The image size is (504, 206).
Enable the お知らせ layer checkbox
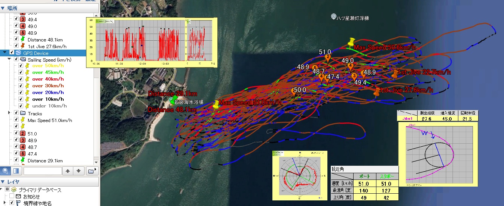click(12, 196)
